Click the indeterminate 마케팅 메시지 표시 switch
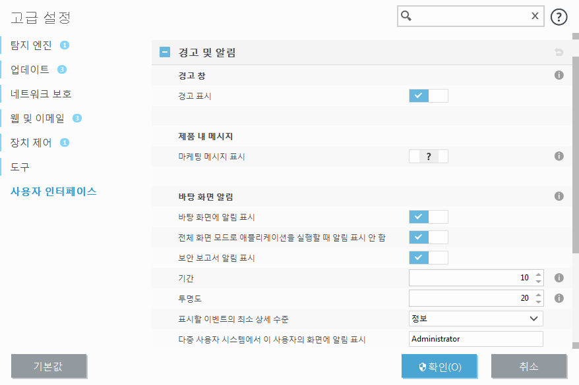 [428, 156]
